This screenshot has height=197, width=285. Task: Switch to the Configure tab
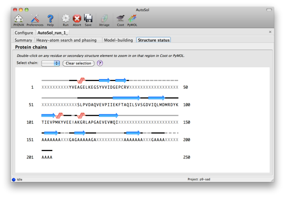24,33
